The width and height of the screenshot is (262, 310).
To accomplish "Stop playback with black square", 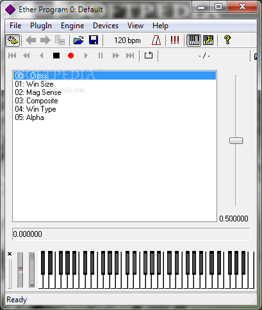I will point(56,56).
